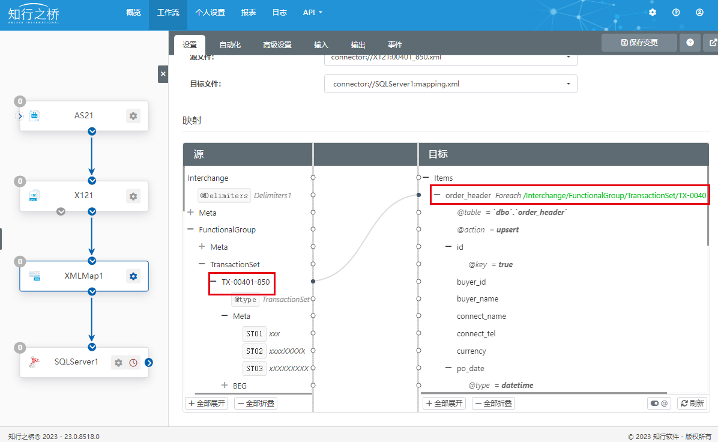Click the message count badge on AS21
Viewport: 718px width, 442px height.
[x=20, y=101]
